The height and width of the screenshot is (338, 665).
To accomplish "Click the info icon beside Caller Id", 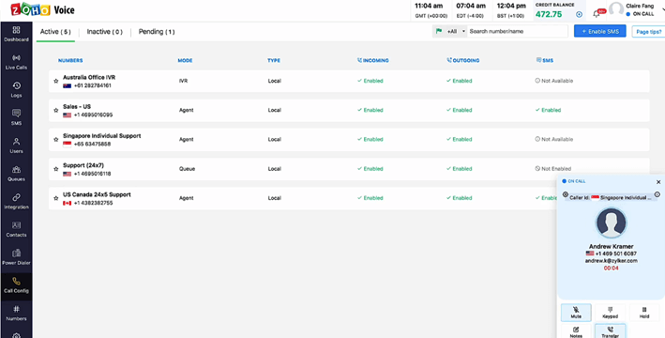I will coord(657,194).
